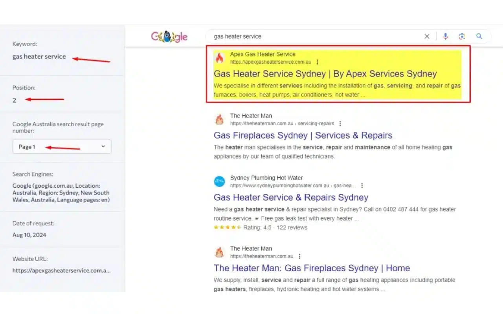Click the magnifying glass search icon
Image resolution: width=503 pixels, height=314 pixels.
(479, 37)
